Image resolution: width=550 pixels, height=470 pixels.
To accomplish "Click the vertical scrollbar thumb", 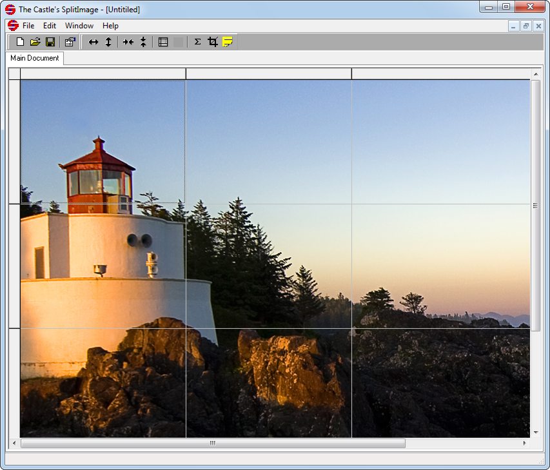I will (x=536, y=206).
